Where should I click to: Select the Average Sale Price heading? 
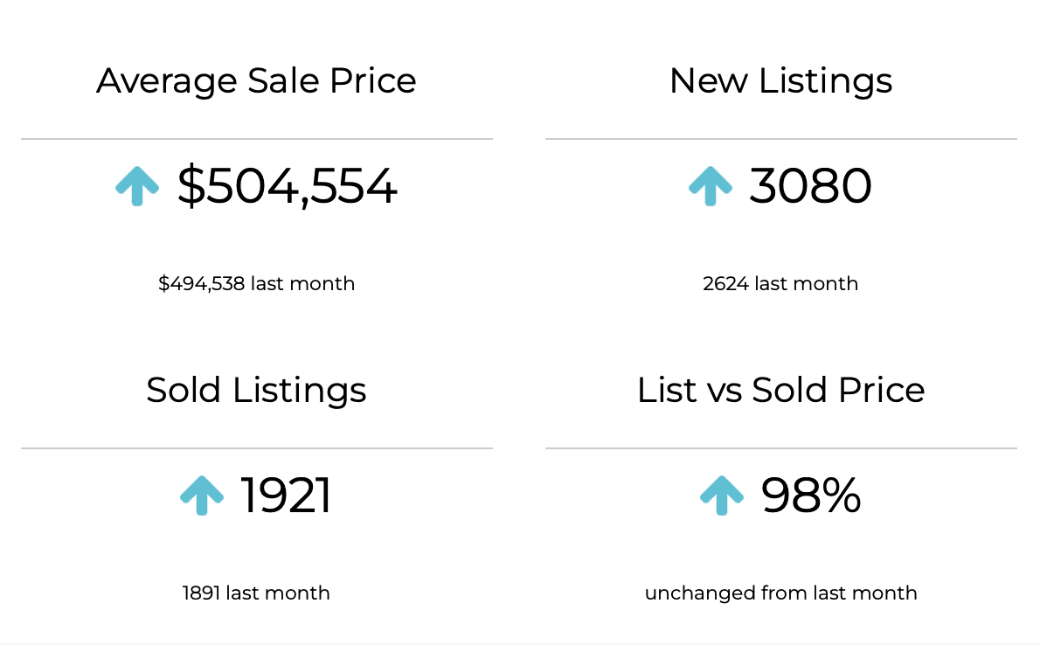[256, 81]
